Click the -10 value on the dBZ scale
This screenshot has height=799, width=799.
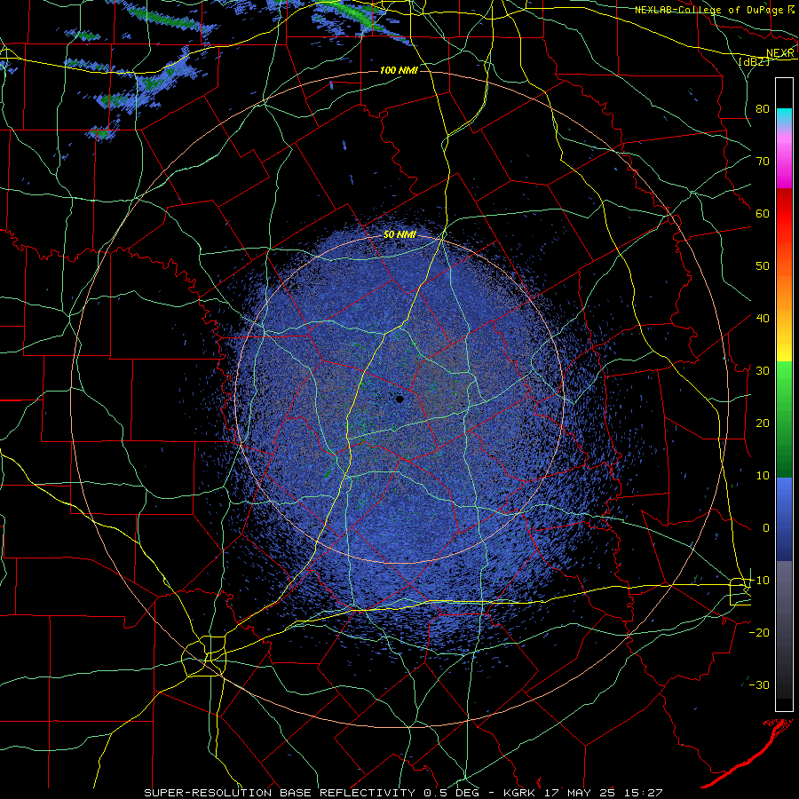759,581
